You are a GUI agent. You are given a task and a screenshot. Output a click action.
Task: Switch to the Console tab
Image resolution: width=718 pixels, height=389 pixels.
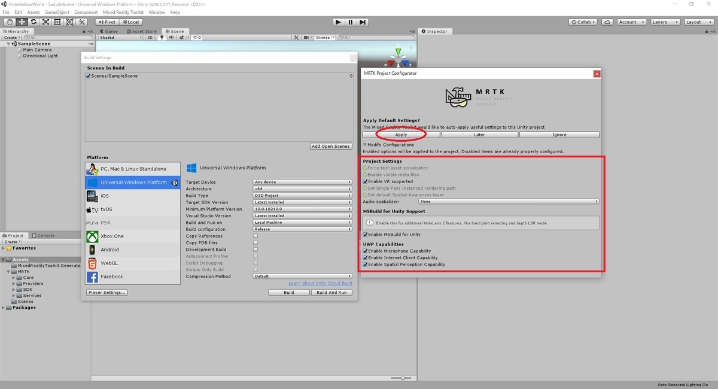point(43,235)
